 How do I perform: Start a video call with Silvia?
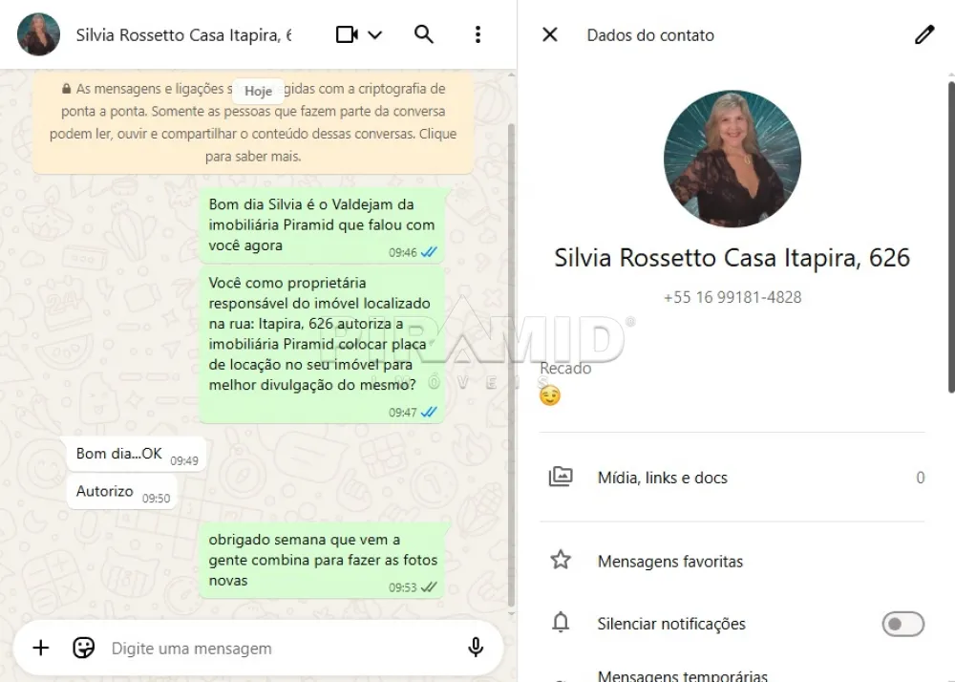tap(347, 34)
